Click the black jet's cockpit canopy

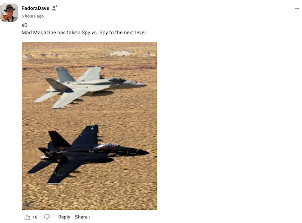(111, 147)
